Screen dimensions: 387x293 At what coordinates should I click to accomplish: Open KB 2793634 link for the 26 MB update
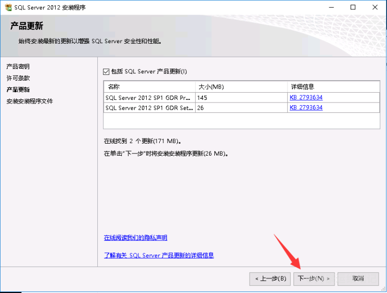(x=306, y=108)
